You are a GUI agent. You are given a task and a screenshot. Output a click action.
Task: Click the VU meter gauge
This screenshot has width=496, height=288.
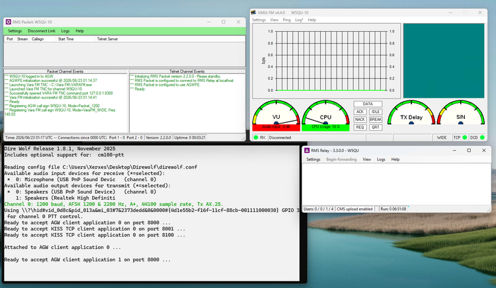276,112
